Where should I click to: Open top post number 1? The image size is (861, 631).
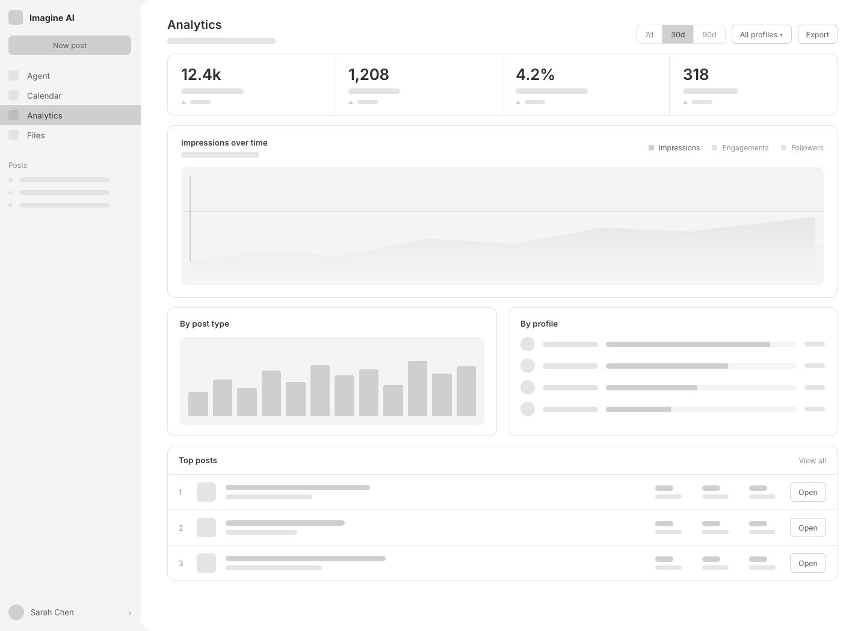[x=808, y=492]
